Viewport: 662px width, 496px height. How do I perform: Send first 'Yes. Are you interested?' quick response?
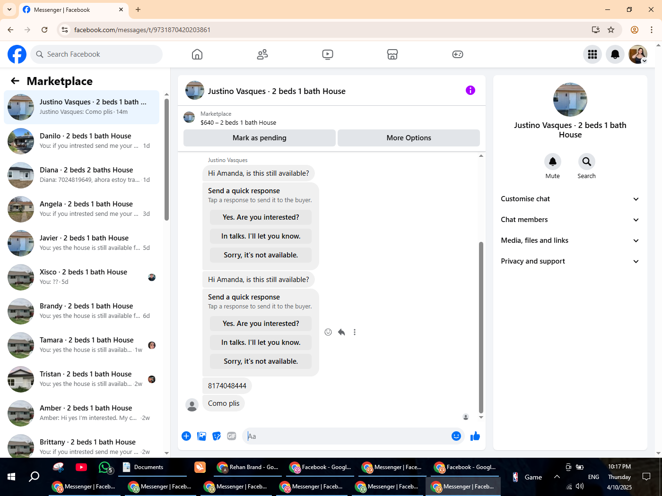tap(261, 217)
